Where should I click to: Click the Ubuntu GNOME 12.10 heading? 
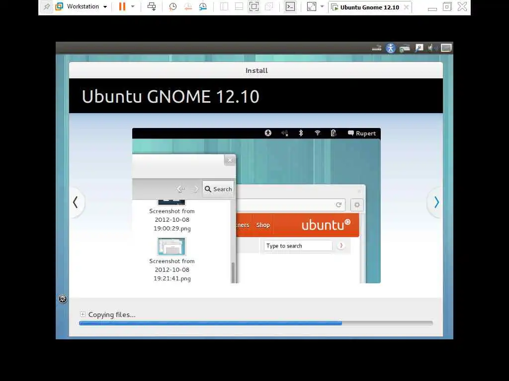[170, 96]
